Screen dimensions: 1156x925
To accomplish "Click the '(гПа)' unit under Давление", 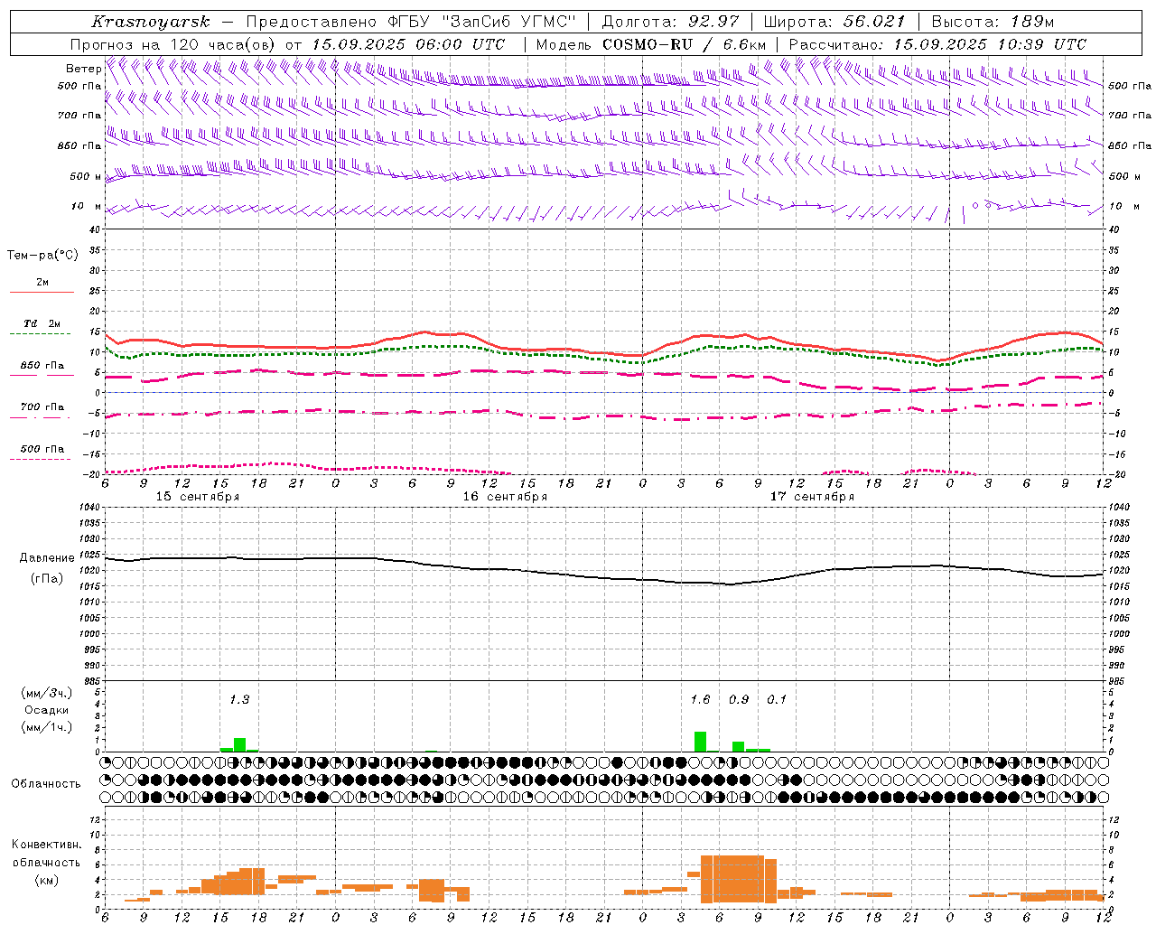I will click(x=47, y=579).
